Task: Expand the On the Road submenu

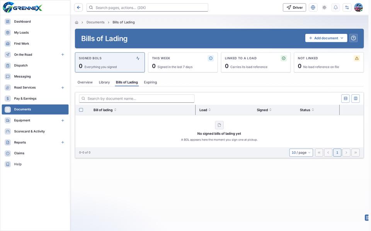Action: [63, 54]
